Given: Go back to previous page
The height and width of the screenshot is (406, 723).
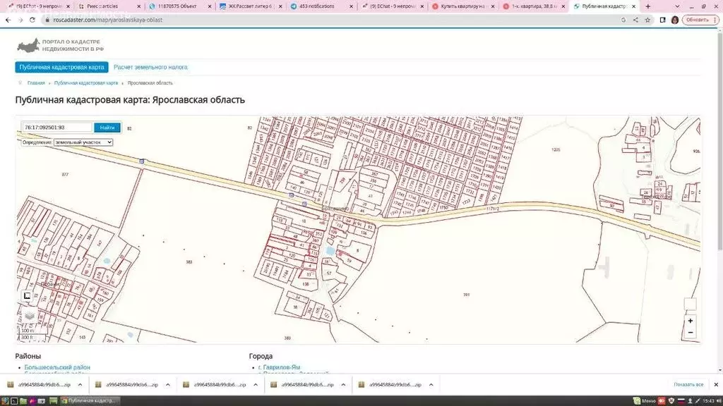Looking at the screenshot, I should coord(7,20).
